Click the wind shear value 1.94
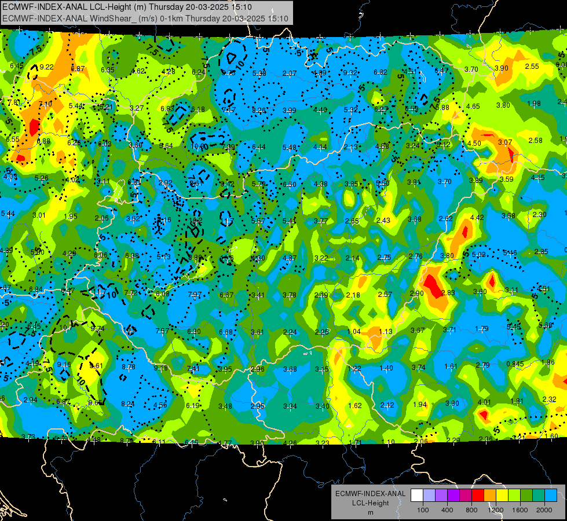The image size is (567, 521). click(x=420, y=404)
